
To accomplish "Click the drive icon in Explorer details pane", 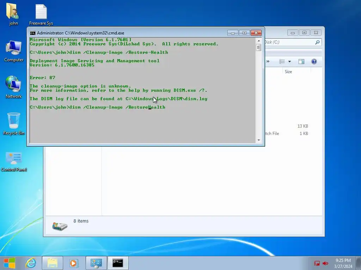I will pos(60,226).
